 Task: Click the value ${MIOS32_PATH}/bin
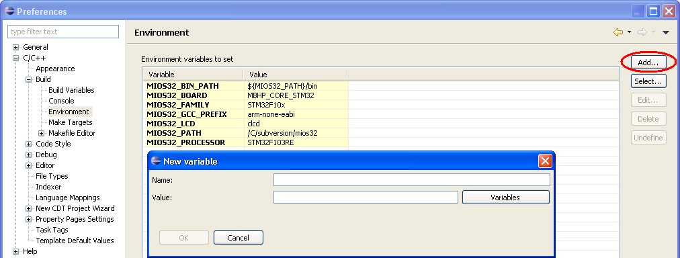283,86
